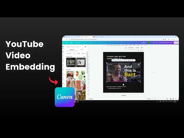184x138 pixels.
Task: Click the Animate button
Action: pos(131,48)
